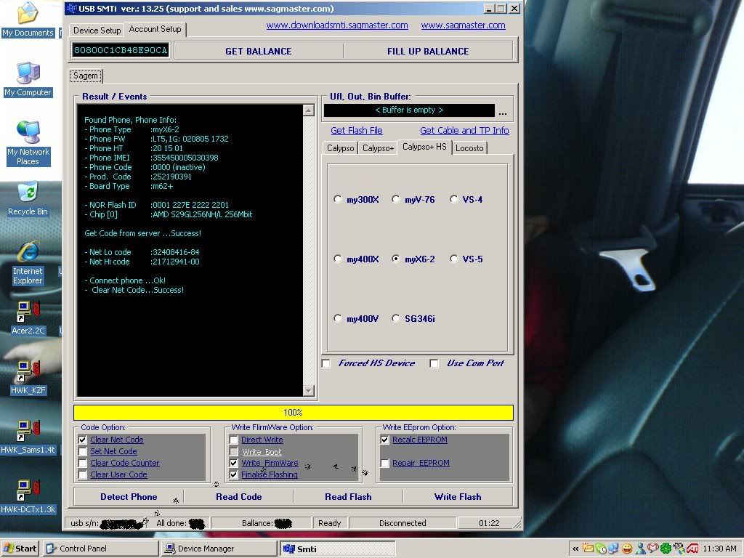The image size is (744, 558).
Task: Click the new mail envelope tray icon
Action: tap(588, 549)
